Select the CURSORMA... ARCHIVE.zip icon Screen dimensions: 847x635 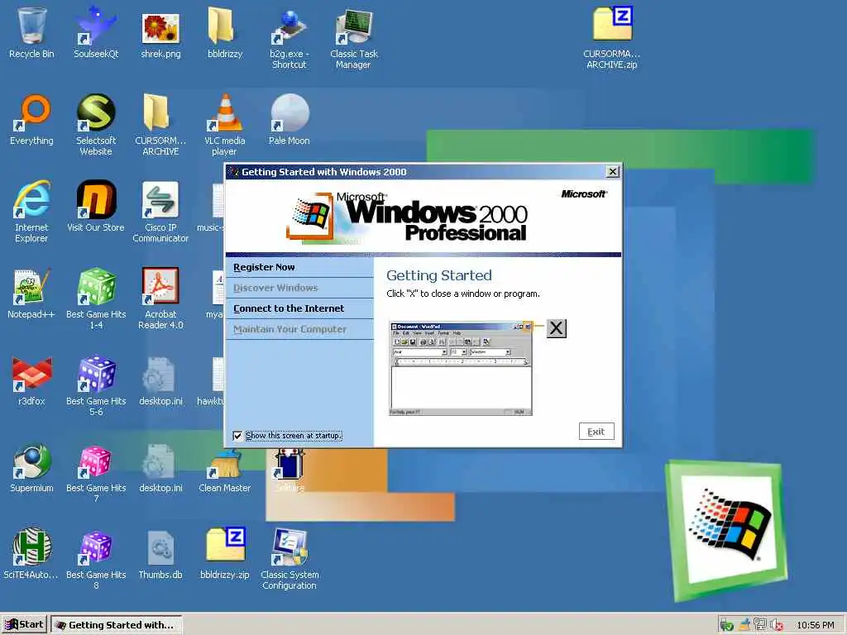[612, 24]
